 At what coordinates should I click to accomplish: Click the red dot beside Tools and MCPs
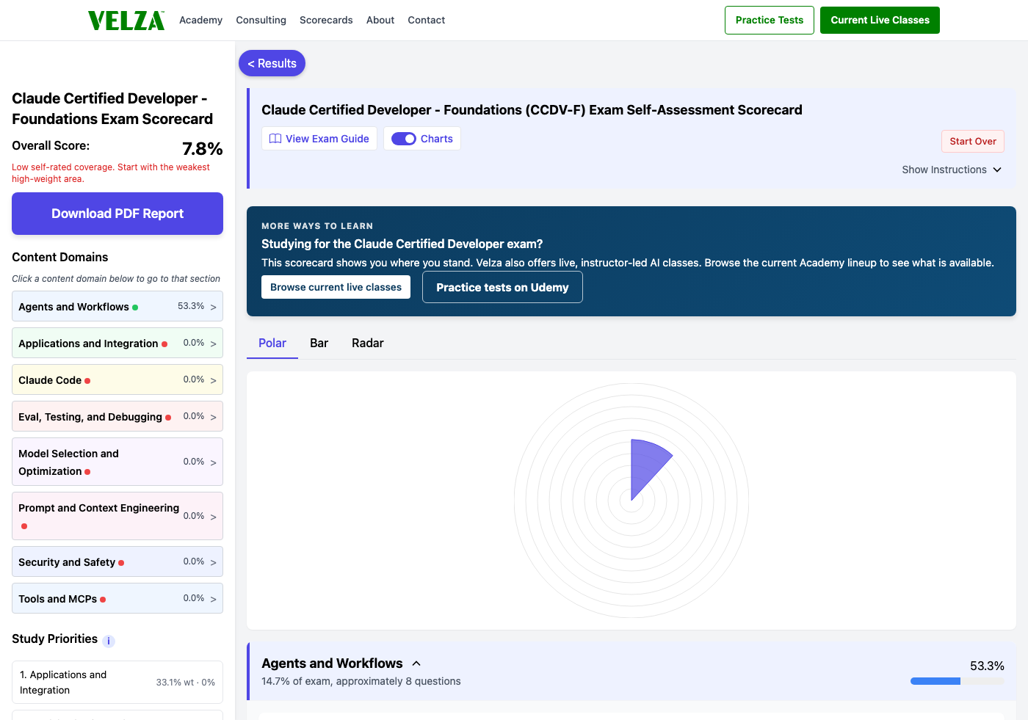(x=103, y=600)
